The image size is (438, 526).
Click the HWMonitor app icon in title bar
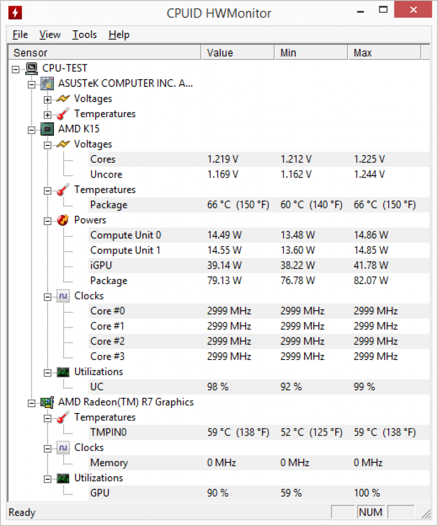point(15,13)
